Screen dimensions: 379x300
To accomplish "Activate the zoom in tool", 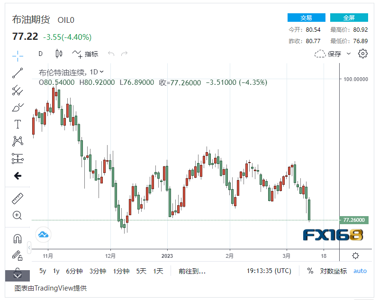I will pyautogui.click(x=18, y=215).
